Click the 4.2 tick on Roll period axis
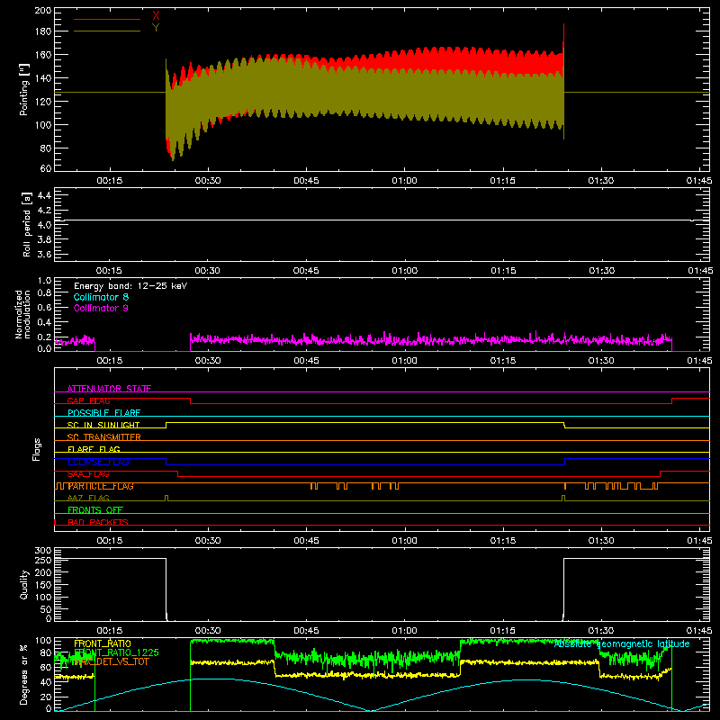 click(44, 211)
